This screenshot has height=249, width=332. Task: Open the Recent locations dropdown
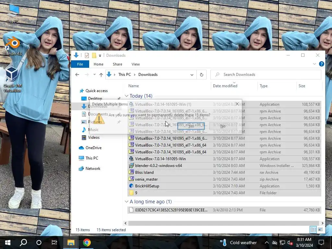coord(94,75)
